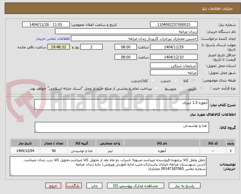
Task: Click the پاسخ به نیاز button
Action: (184, 185)
